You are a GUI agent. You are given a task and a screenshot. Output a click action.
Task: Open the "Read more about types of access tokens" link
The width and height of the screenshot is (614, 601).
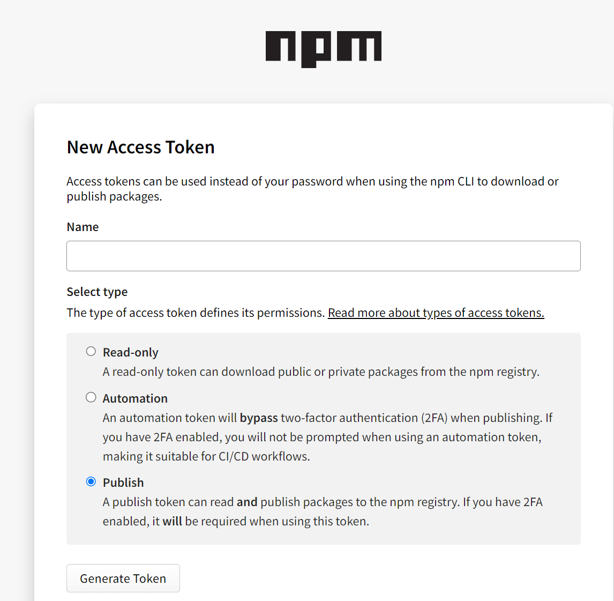click(x=436, y=313)
